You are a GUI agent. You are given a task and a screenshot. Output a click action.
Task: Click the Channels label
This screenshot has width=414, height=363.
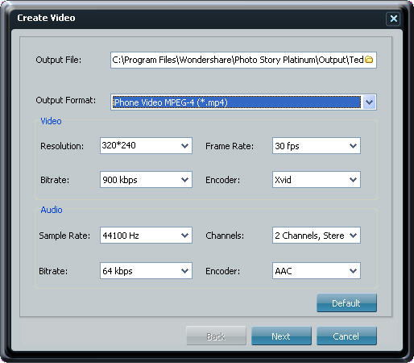click(225, 236)
